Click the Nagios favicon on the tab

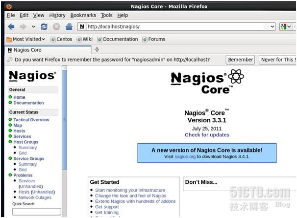coord(9,50)
